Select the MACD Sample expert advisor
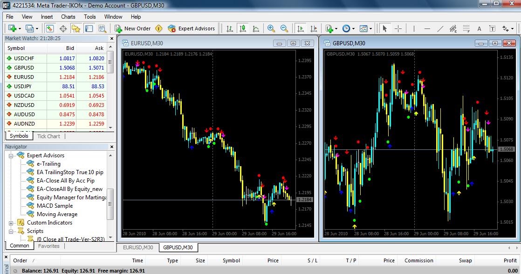Screen dimensions: 521x274 (55, 206)
